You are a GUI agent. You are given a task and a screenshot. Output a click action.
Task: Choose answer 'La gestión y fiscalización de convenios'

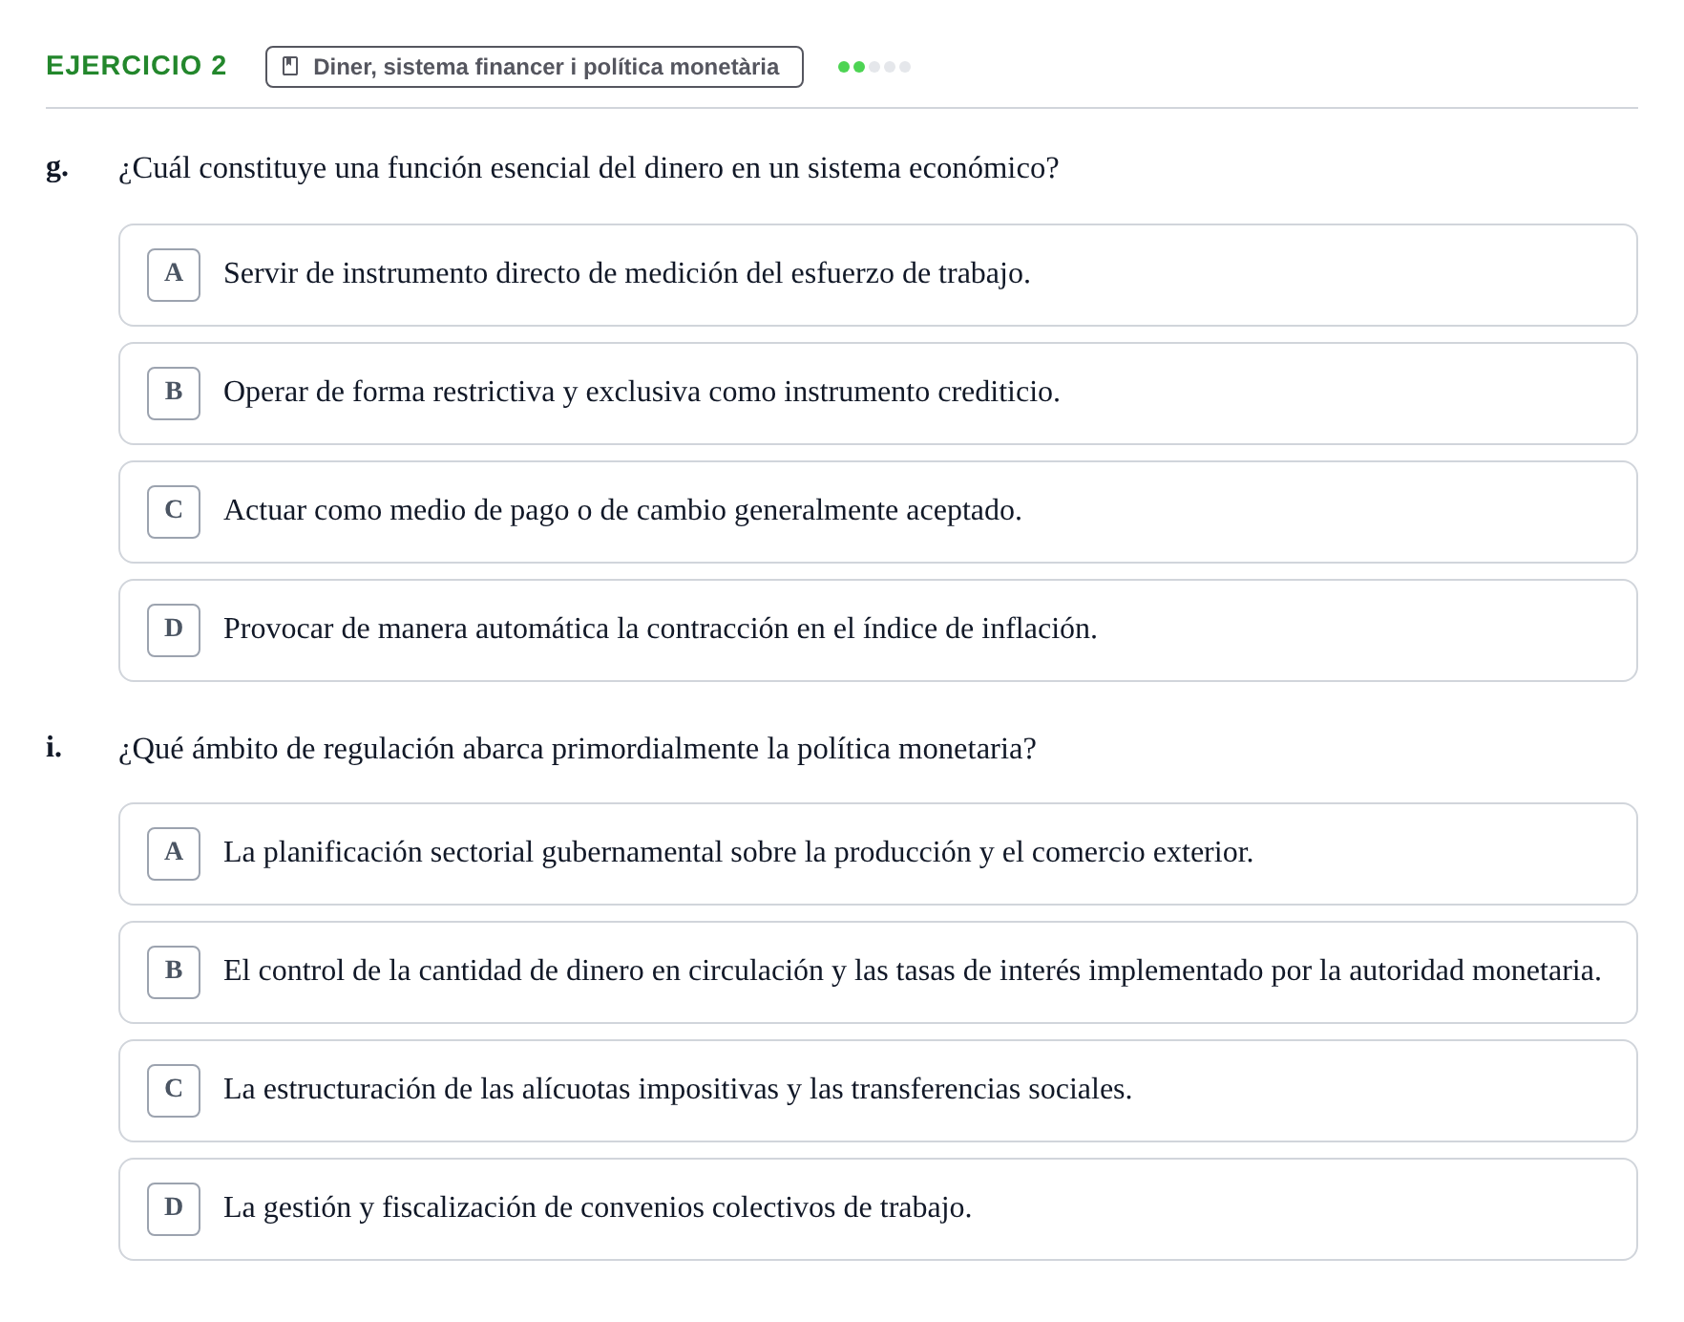pyautogui.click(x=878, y=1209)
